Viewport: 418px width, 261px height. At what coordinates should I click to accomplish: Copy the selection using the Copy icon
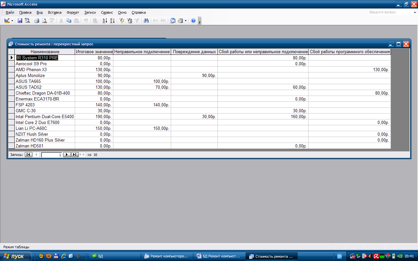(x=69, y=21)
